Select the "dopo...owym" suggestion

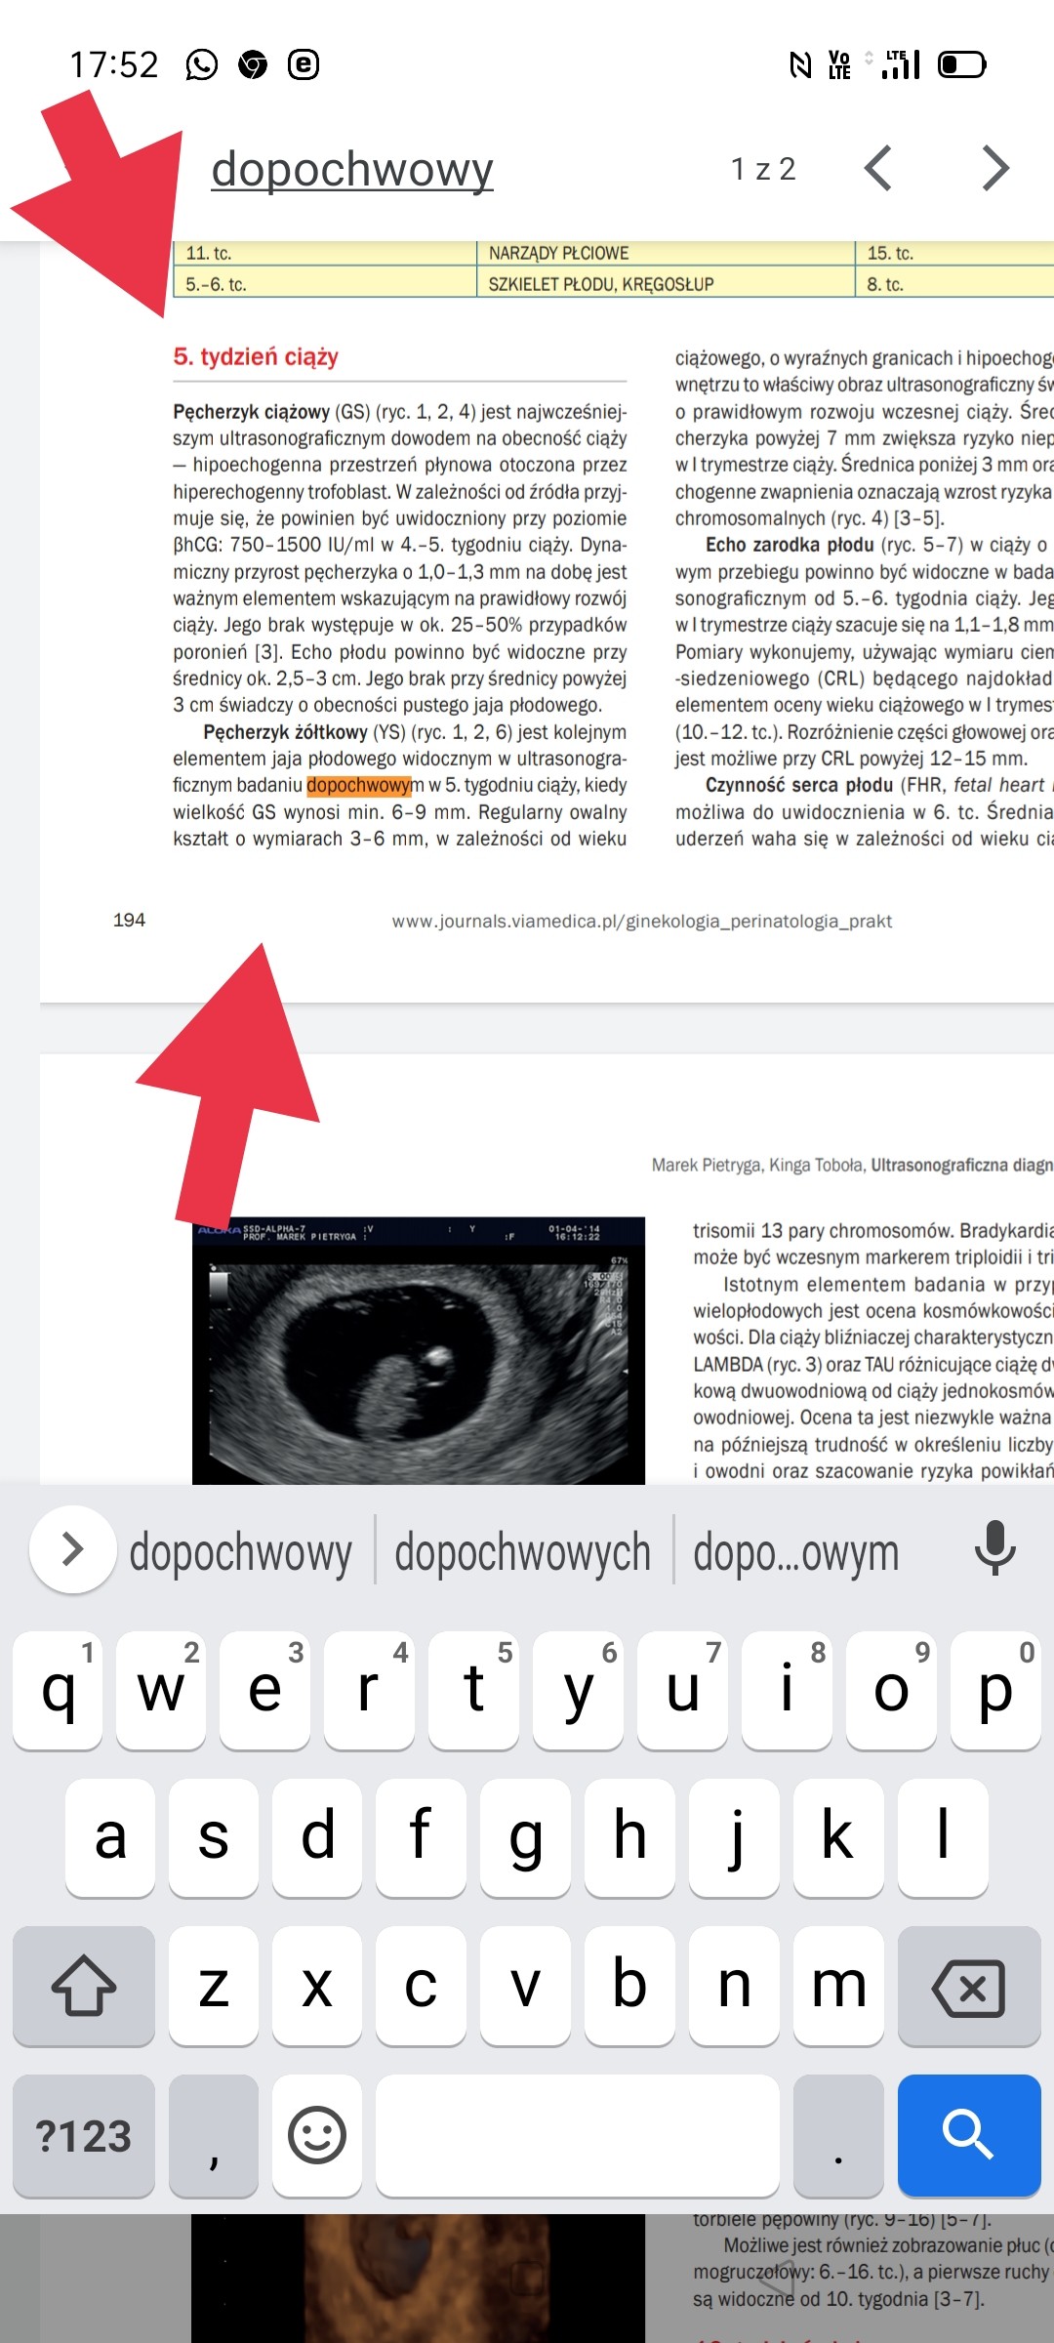pyautogui.click(x=795, y=1552)
